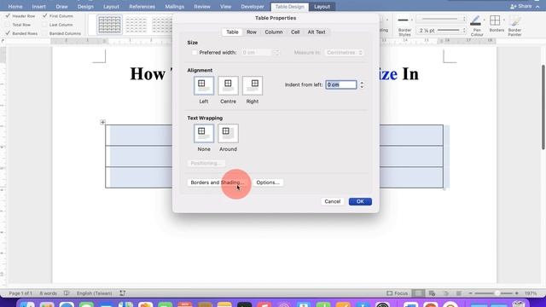The height and width of the screenshot is (307, 546).
Task: Click the Indent from left field
Action: [x=341, y=85]
